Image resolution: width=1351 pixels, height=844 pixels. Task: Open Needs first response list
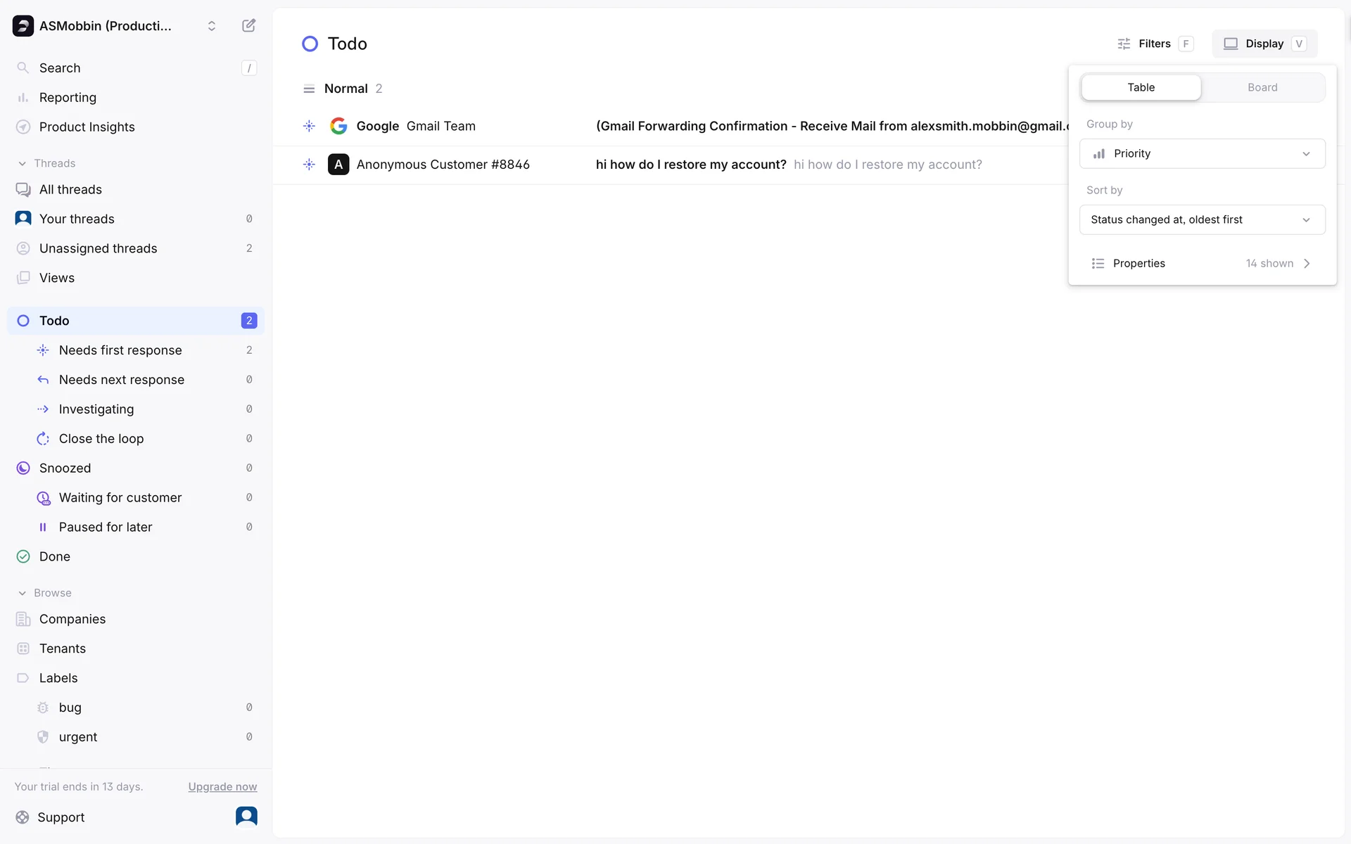(x=120, y=350)
